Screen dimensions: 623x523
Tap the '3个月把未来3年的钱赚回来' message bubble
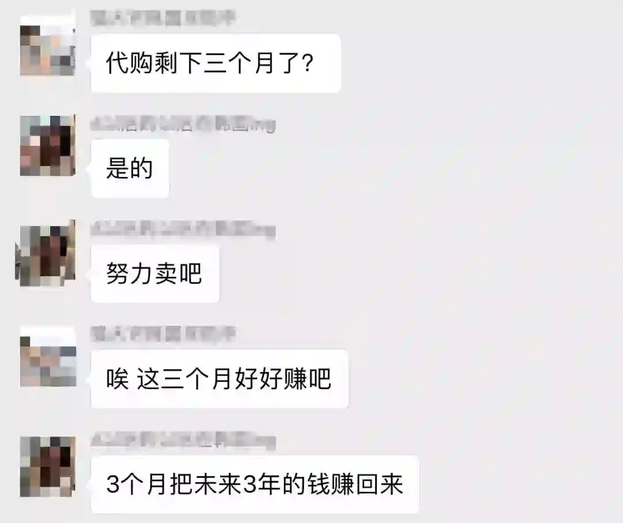(255, 484)
